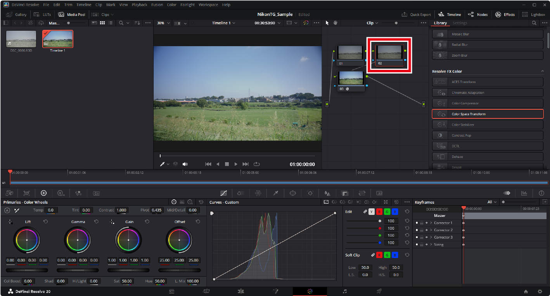Image resolution: width=550 pixels, height=296 pixels.
Task: Select the hand pan tool
Action: (x=335, y=23)
